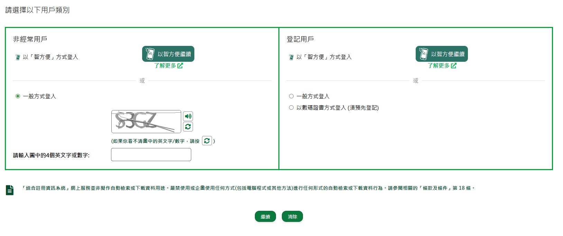Screen dimensions: 563x236
Task: Select 以數碼證書方式登入 radio option
Action: (x=291, y=108)
